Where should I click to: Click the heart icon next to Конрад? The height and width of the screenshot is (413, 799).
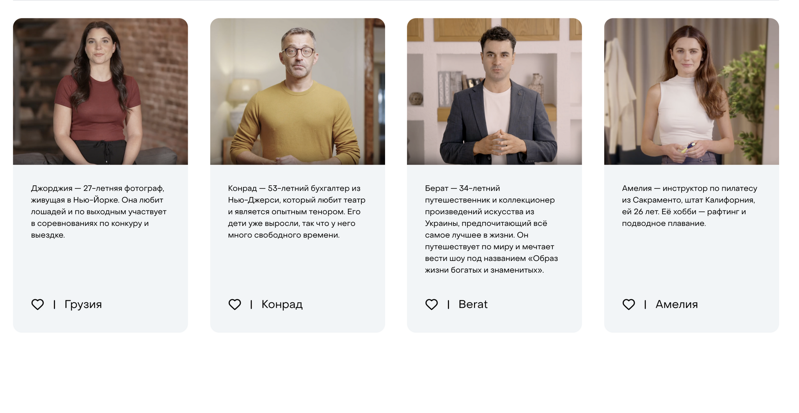coord(234,304)
